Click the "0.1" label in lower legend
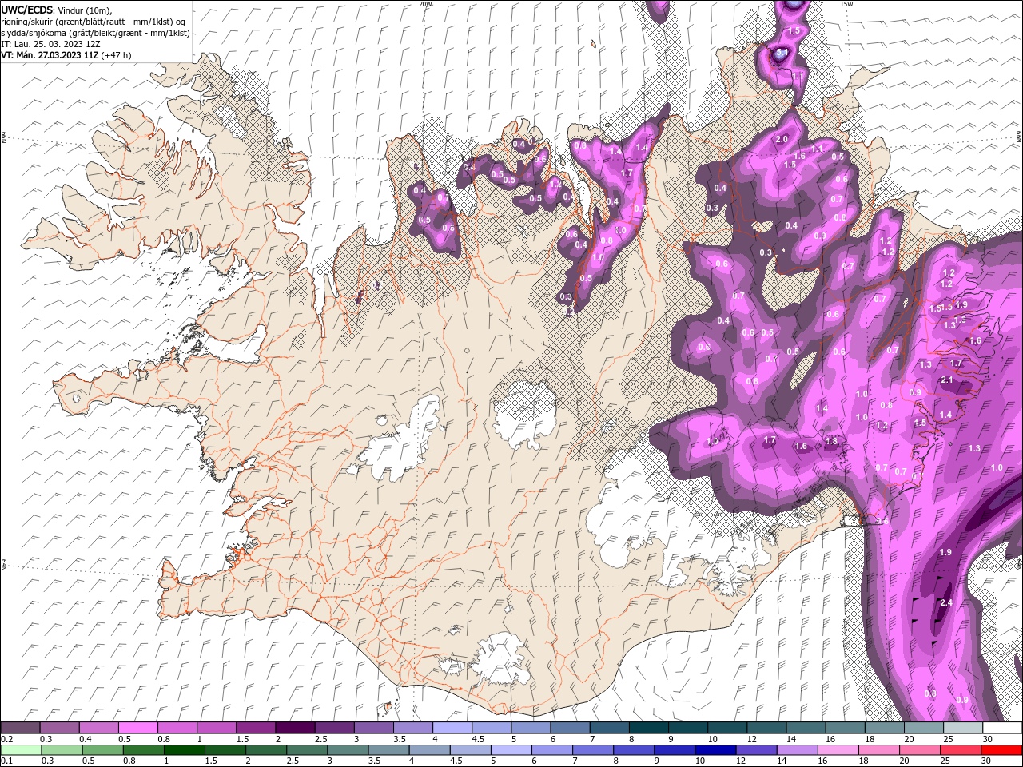This screenshot has width=1023, height=767. 6,761
